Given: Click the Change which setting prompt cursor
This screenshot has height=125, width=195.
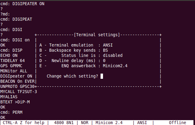Looking at the screenshot, I should tap(102, 76).
